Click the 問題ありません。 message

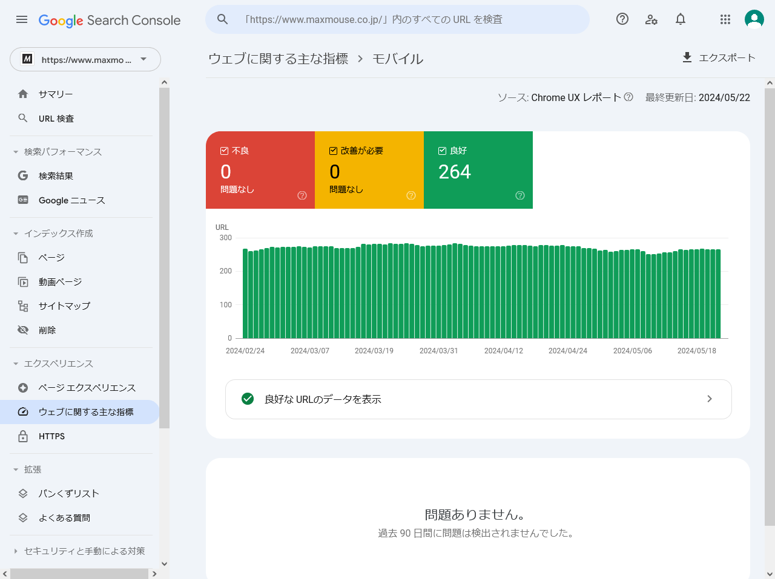475,514
